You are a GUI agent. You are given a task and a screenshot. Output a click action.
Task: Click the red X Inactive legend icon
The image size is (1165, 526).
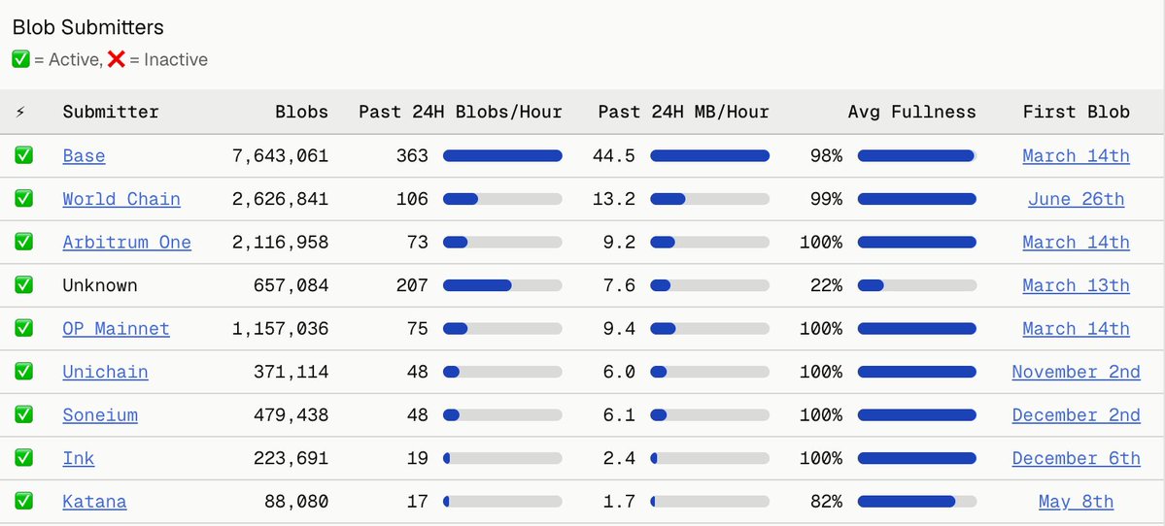[116, 59]
